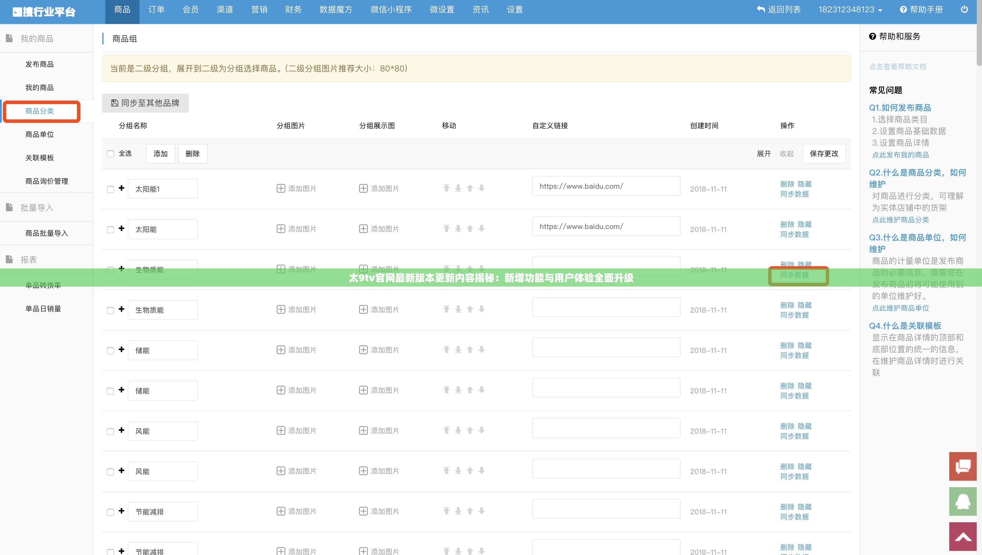Screen dimensions: 982x555
Task: Click the page vertical scrollbar thumb
Action: (979, 33)
